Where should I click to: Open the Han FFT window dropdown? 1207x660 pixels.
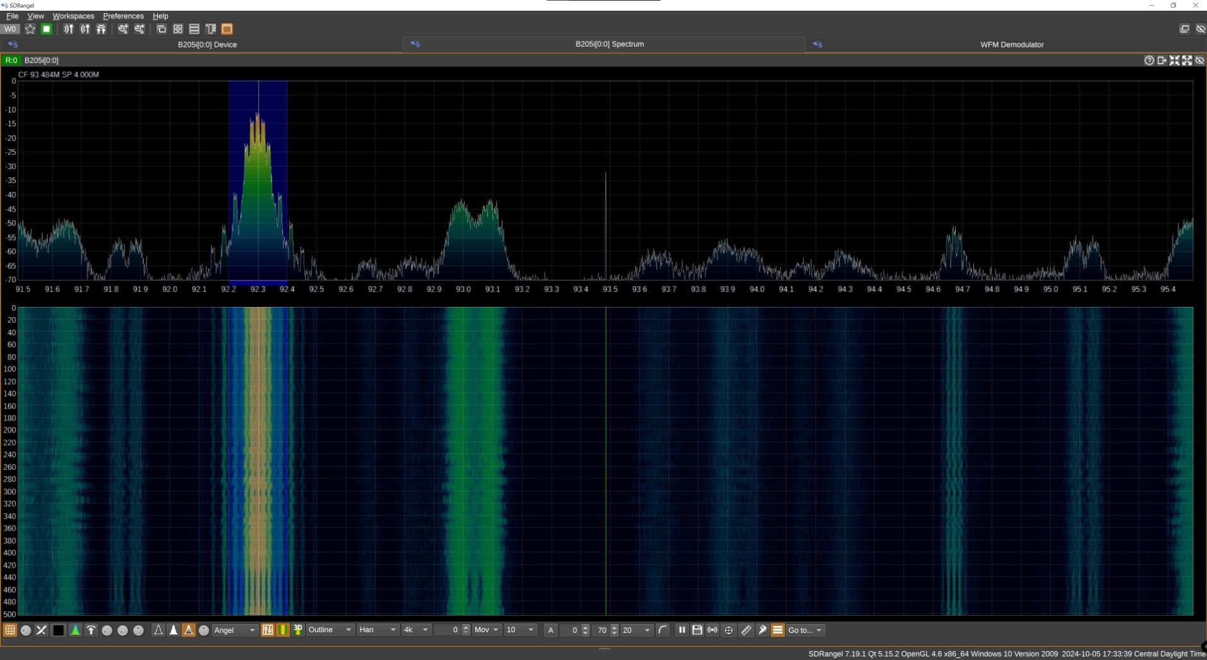(x=378, y=630)
